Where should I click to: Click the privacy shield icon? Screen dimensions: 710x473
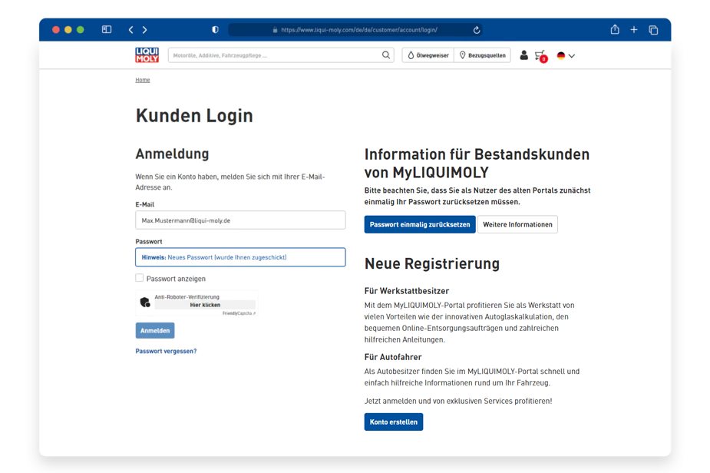(215, 30)
